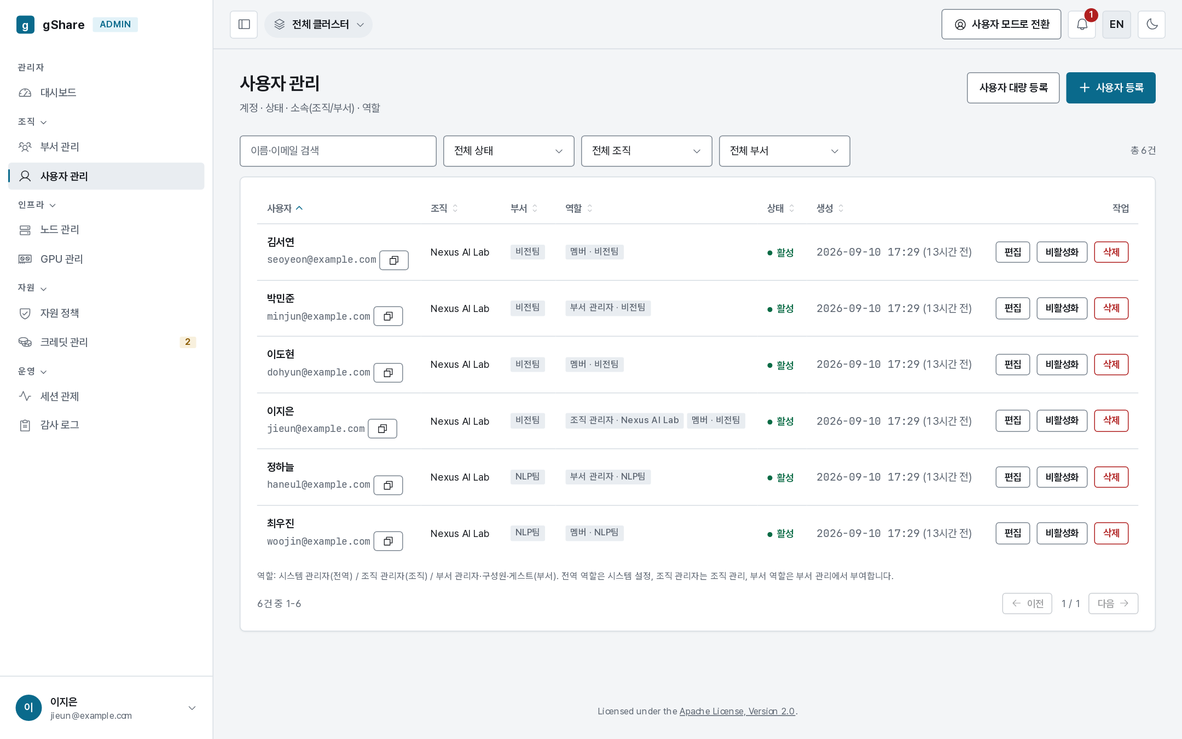Delete the user 김서연
The height and width of the screenshot is (739, 1182).
(1111, 252)
